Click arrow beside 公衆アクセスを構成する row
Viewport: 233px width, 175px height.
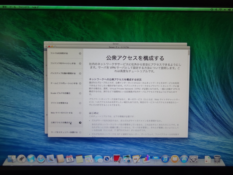tap(80, 123)
